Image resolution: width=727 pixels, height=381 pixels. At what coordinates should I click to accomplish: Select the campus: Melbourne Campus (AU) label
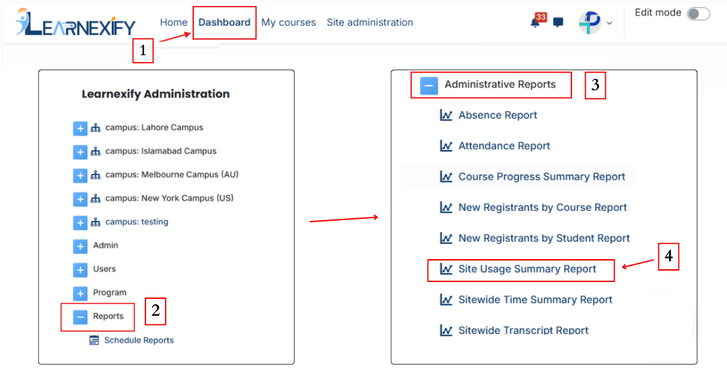tap(172, 175)
